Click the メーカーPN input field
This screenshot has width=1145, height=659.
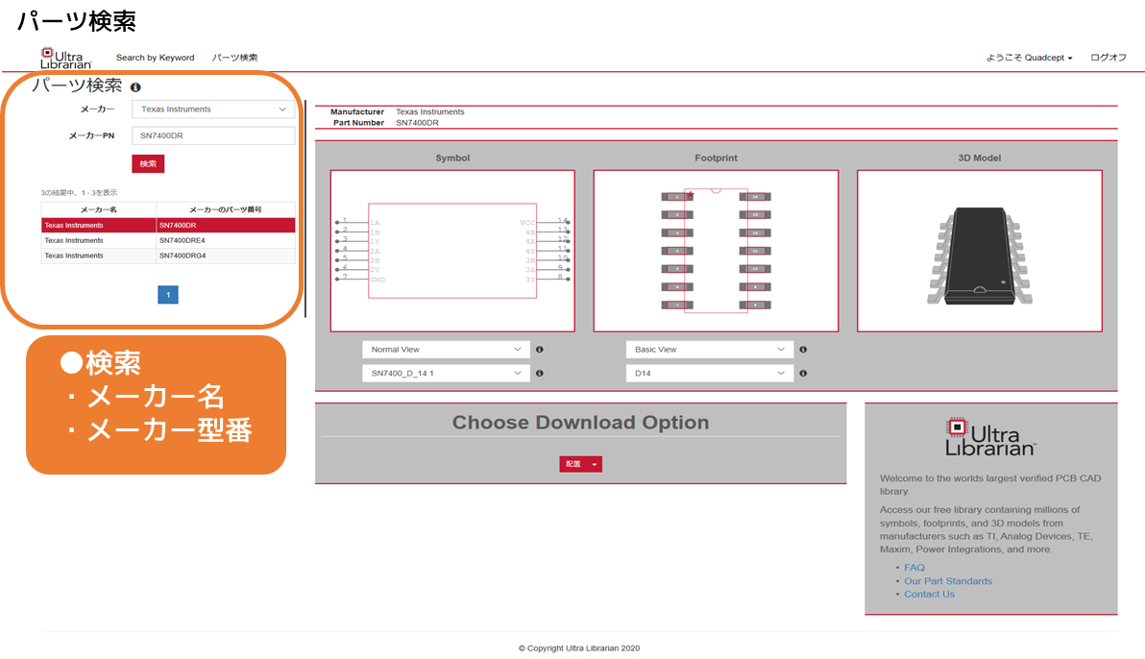pos(213,135)
